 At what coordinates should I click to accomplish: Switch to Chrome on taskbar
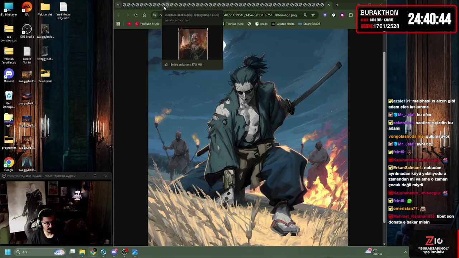pos(93,252)
